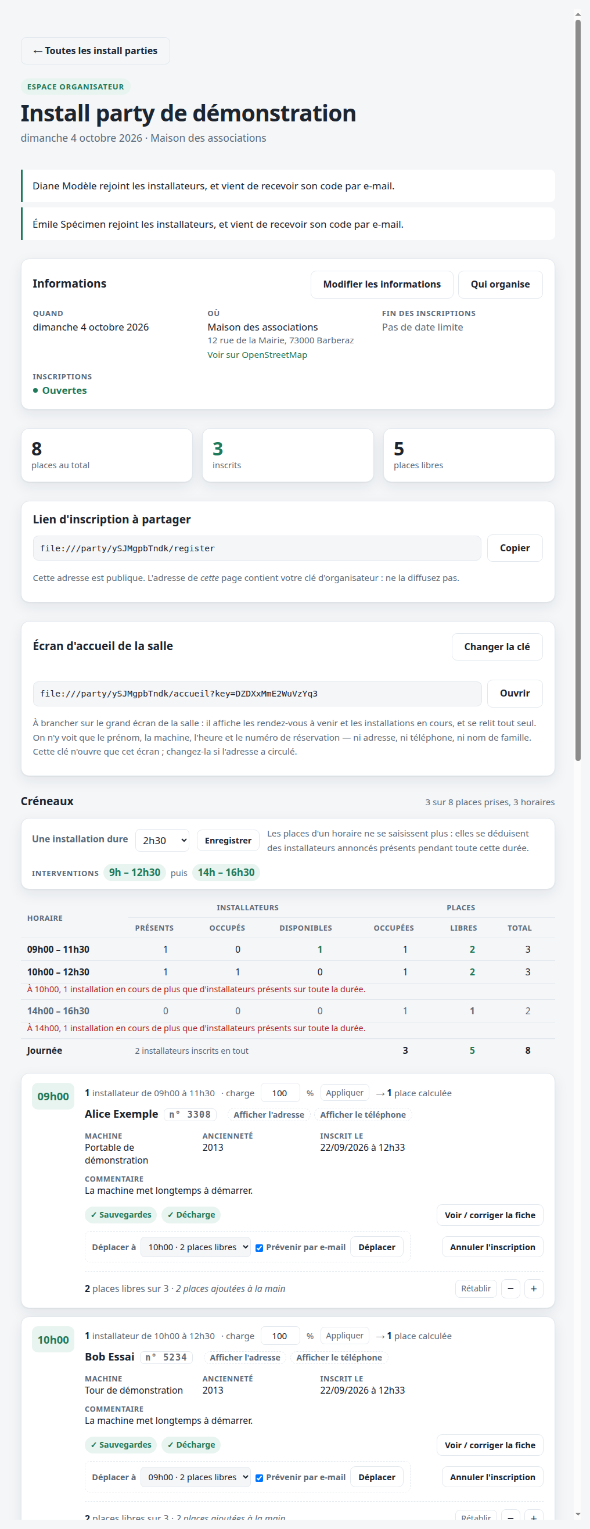Image resolution: width=590 pixels, height=1529 pixels.
Task: Show Bob Essai's address
Action: point(244,1358)
